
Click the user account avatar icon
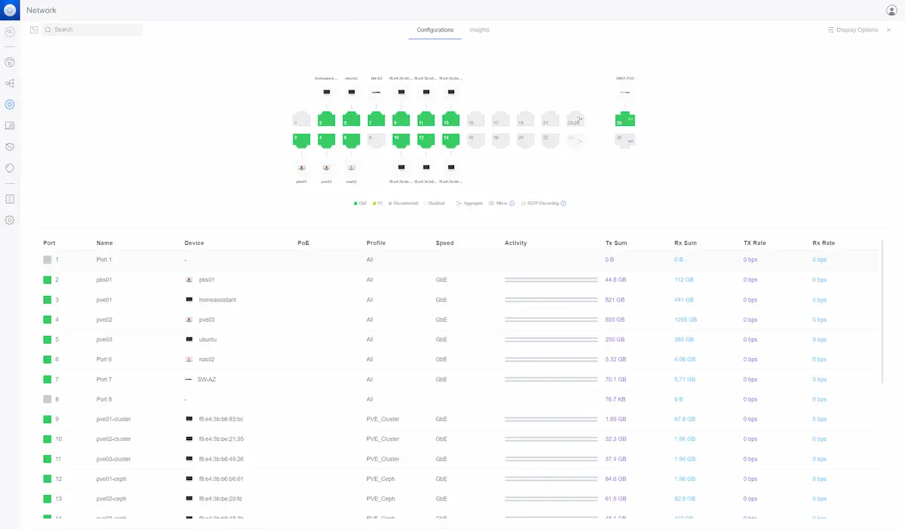click(x=891, y=11)
